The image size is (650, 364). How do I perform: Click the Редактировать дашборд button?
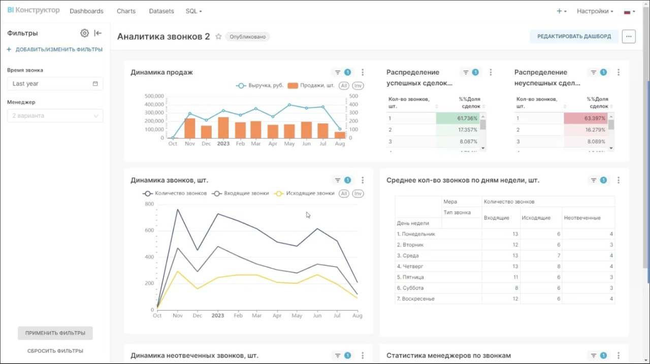574,37
